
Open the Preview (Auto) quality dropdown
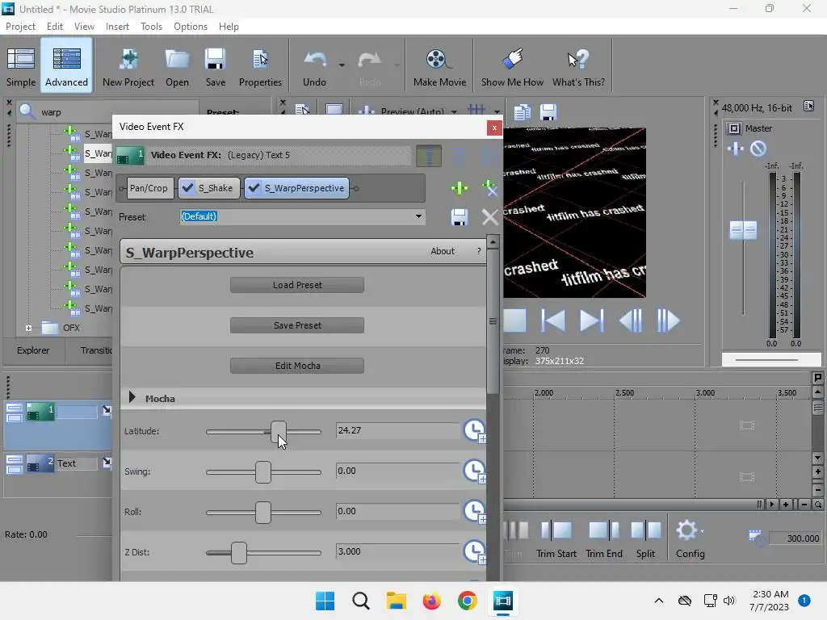click(x=454, y=111)
